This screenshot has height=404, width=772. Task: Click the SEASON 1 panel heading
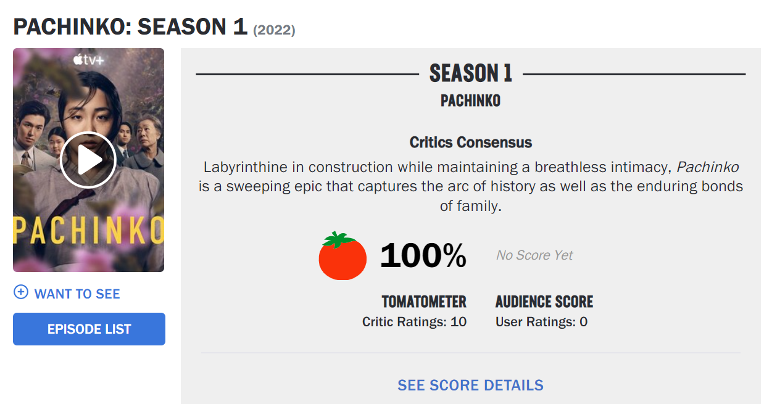pyautogui.click(x=471, y=73)
